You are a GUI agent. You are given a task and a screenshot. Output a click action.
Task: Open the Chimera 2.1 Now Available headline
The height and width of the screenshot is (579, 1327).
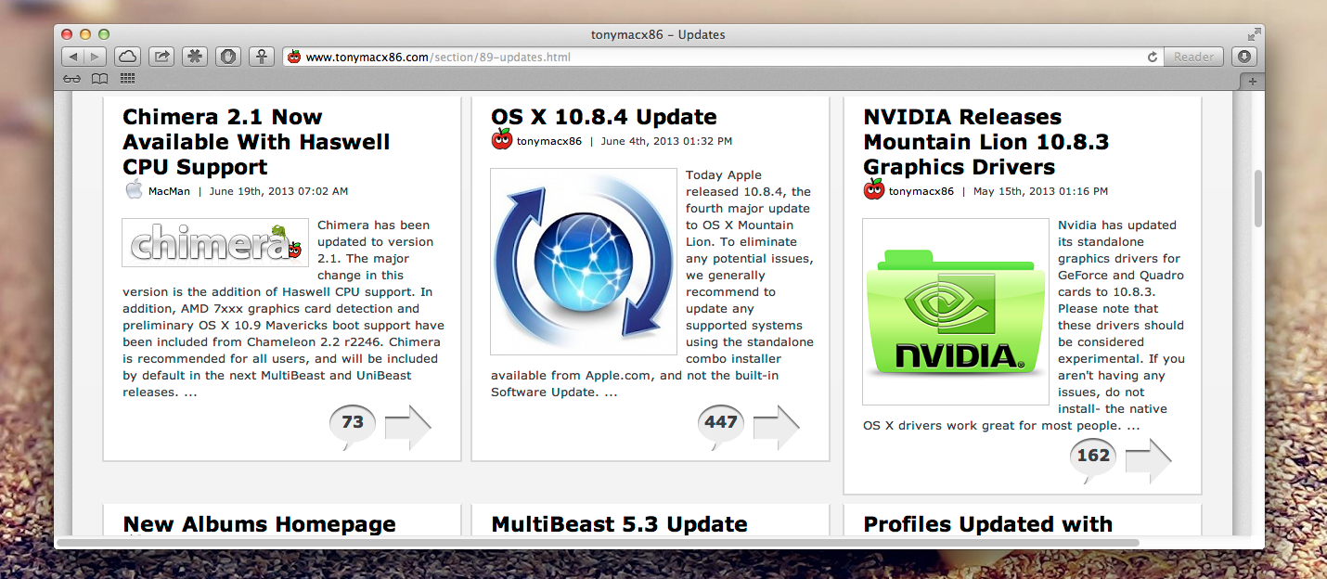(256, 142)
